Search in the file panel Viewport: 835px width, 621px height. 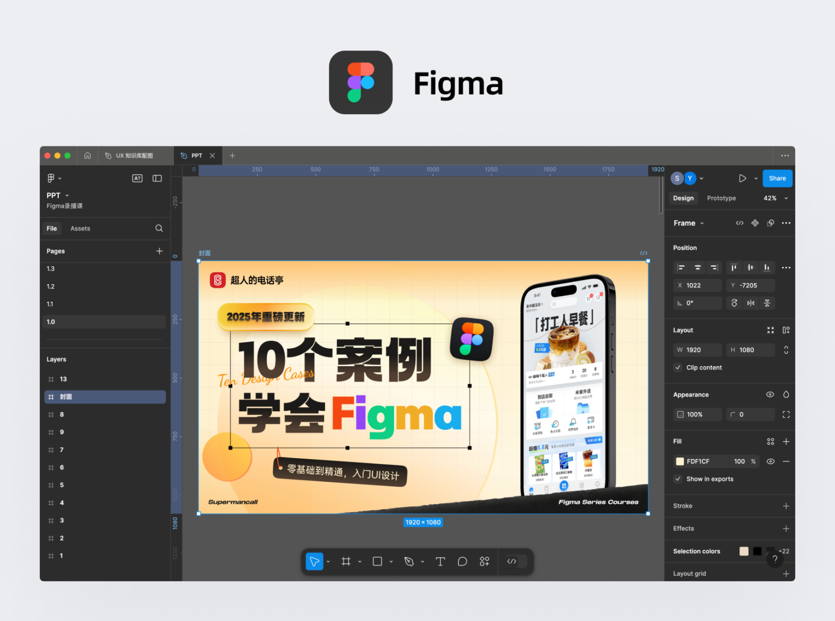(159, 228)
